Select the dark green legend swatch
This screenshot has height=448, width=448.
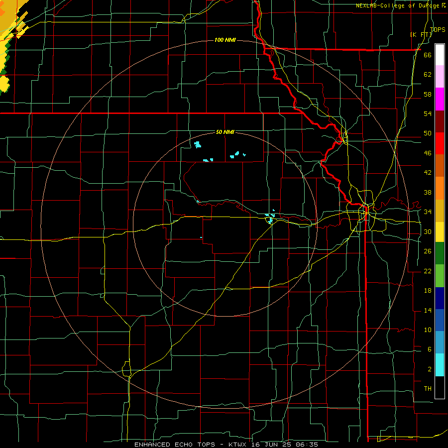[x=440, y=253]
